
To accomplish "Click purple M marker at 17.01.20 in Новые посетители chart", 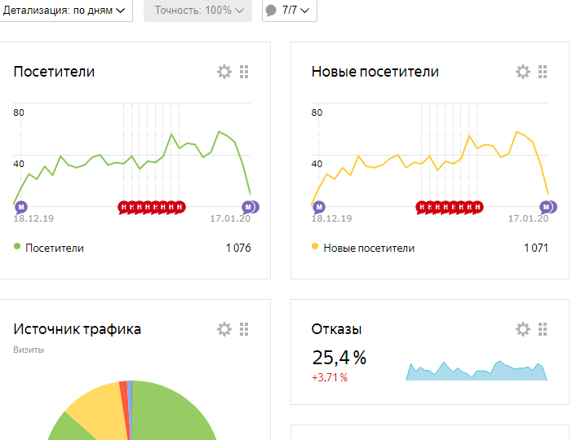I will pos(547,207).
